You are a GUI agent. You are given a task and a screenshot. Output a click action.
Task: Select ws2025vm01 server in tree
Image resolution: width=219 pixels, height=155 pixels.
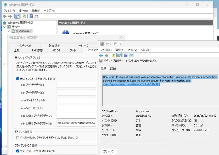(24, 31)
